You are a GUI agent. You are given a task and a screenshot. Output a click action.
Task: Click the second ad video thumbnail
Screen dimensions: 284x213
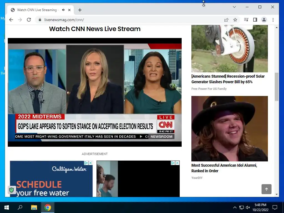pyautogui.click(x=138, y=179)
